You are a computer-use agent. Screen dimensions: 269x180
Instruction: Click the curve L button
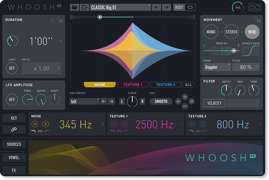pyautogui.click(x=122, y=101)
